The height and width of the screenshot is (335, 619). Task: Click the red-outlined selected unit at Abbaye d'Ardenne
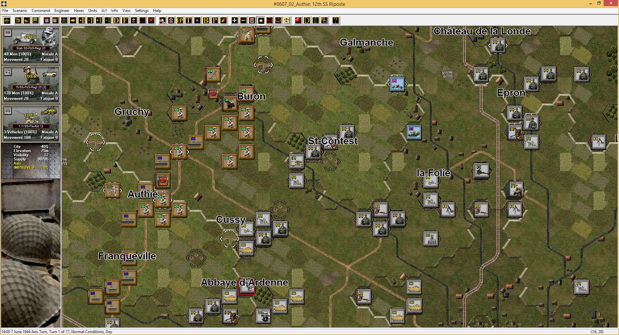(246, 287)
